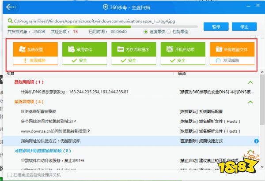Click the scrollbar down arrow
Viewport: 265px width, 181px height.
262,167
